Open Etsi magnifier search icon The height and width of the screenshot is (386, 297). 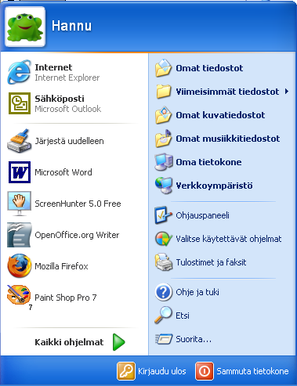point(164,315)
